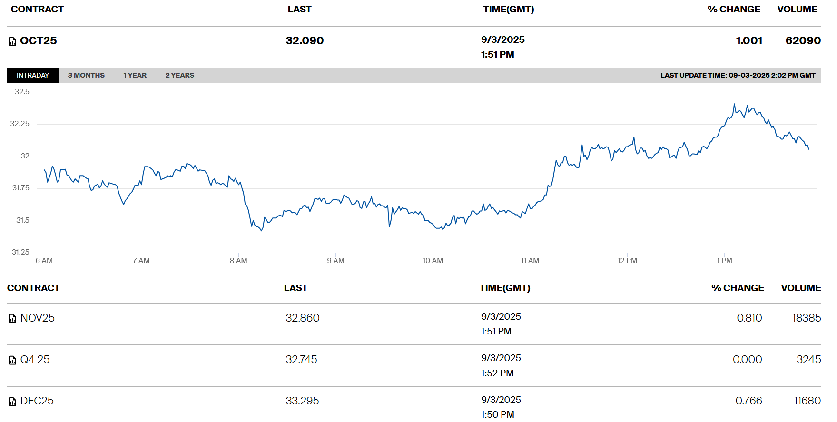The height and width of the screenshot is (422, 837).
Task: Select the INTRADAY chart tab
Action: [33, 75]
